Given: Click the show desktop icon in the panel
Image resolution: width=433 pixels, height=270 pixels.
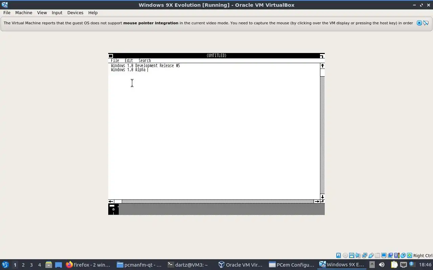Looking at the screenshot, I should point(59,265).
